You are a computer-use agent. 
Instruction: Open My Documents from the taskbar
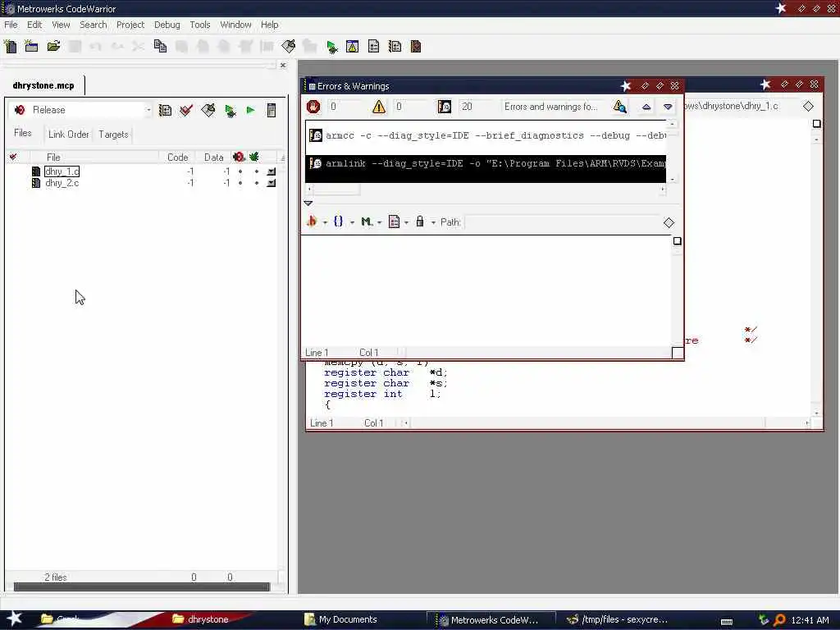point(341,619)
